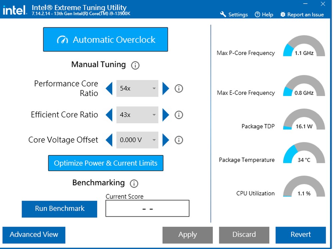333x249 pixels.
Task: Switch to Advanced View
Action: 34,235
